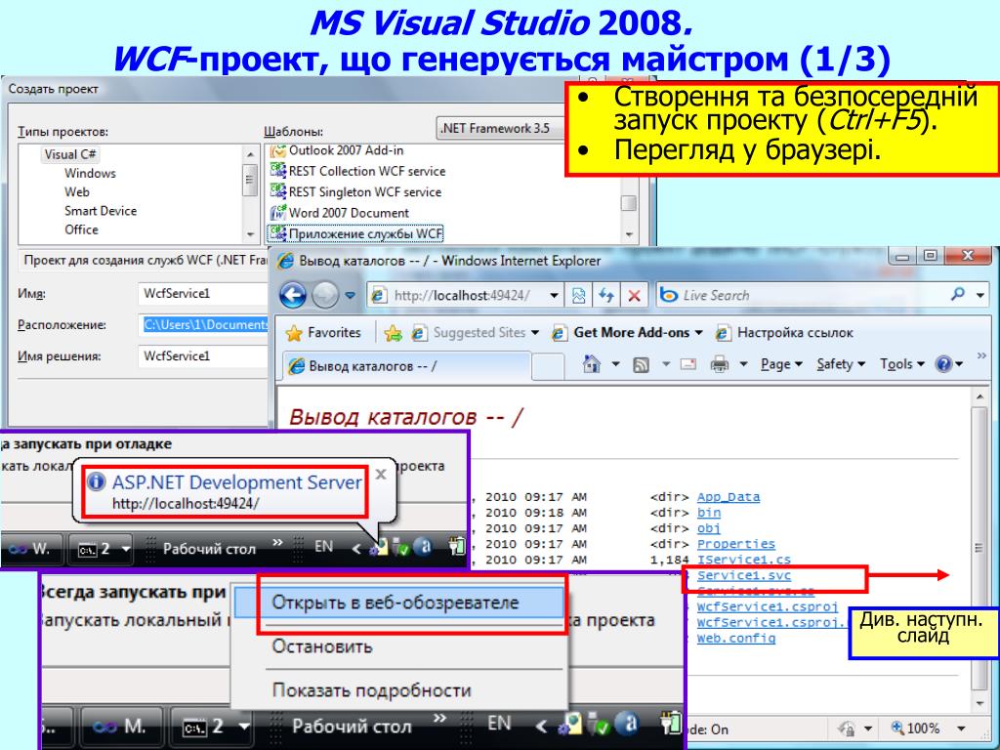This screenshot has width=1000, height=750.
Task: Select REST Collection WCF service template
Action: 357,171
